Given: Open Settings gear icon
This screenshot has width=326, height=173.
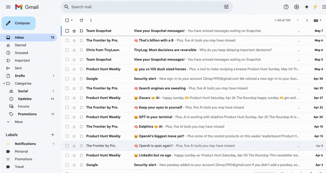Looking at the screenshot, I should click(x=297, y=7).
